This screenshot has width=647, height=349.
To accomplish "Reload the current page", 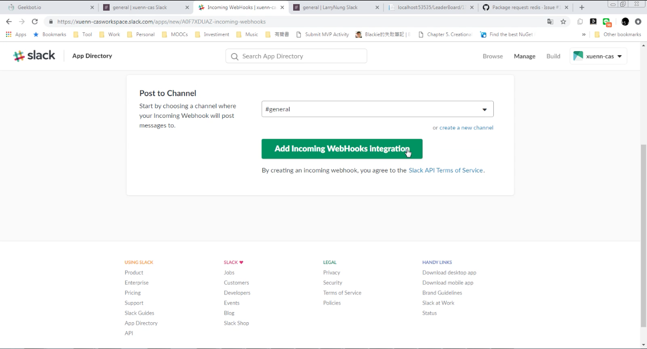I will click(35, 22).
